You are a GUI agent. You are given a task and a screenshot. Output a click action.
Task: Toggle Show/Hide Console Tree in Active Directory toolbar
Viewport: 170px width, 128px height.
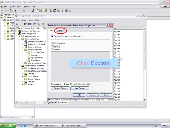tap(15, 11)
